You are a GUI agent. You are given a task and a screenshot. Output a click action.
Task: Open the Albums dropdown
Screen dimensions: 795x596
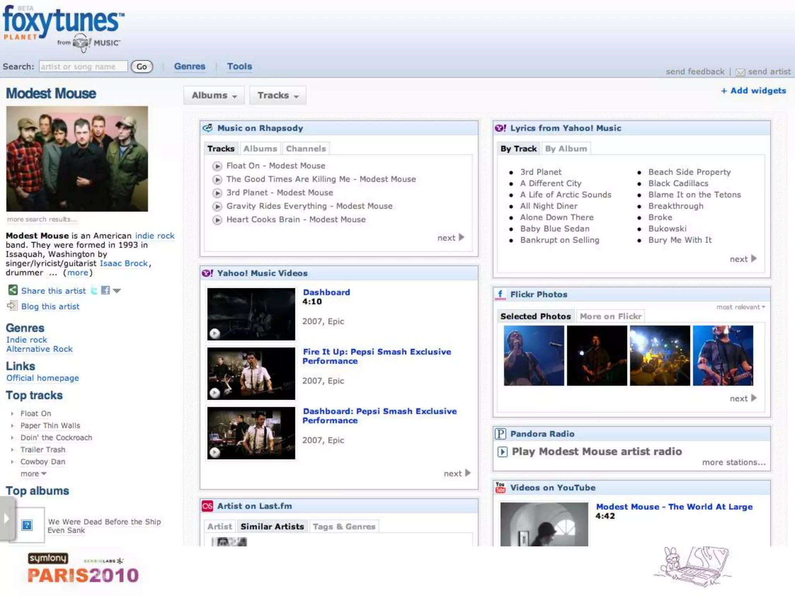click(214, 95)
